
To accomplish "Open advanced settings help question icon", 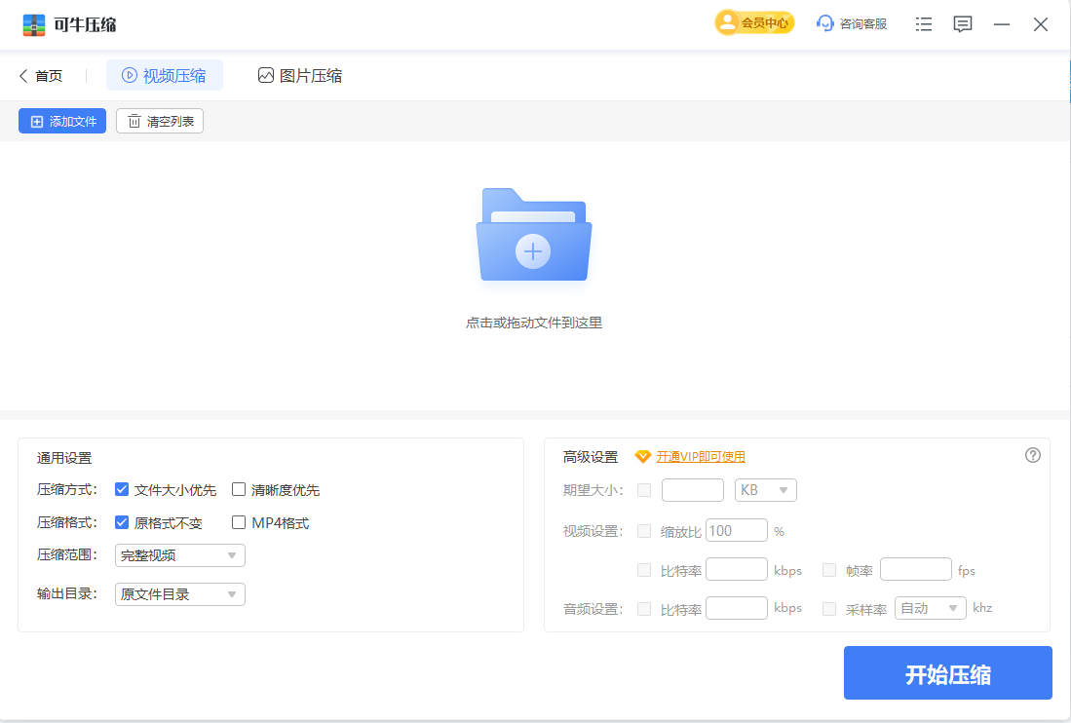I will click(x=1033, y=455).
